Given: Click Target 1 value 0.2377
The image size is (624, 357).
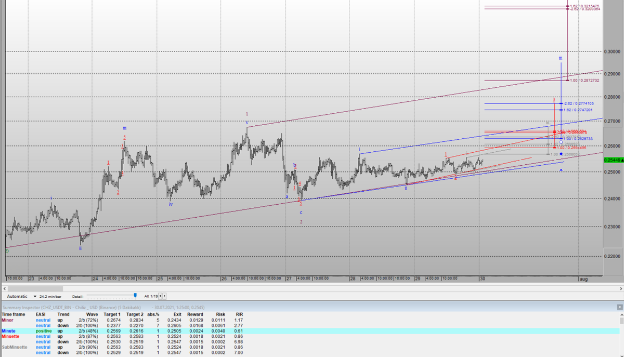Looking at the screenshot, I should pos(113,325).
